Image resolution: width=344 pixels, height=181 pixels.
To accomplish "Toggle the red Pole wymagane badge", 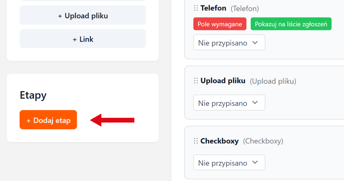I will tap(220, 24).
